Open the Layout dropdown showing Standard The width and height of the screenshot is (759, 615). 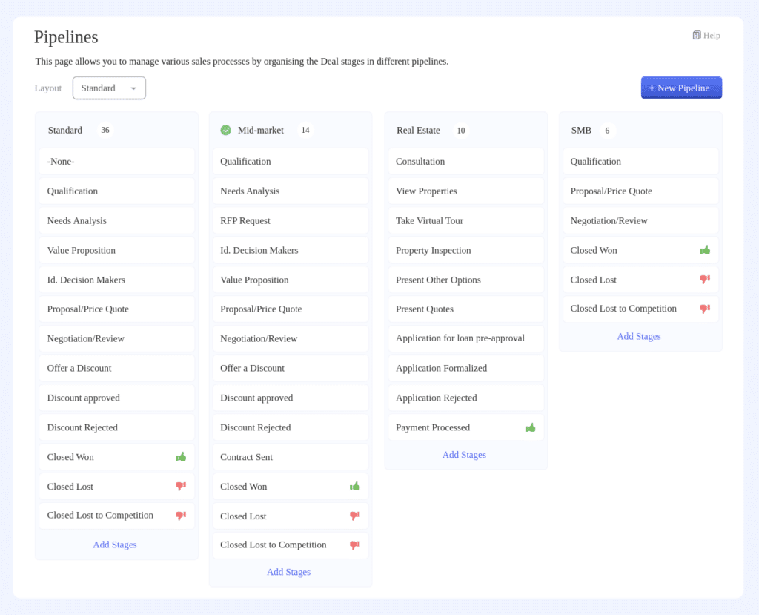point(109,88)
